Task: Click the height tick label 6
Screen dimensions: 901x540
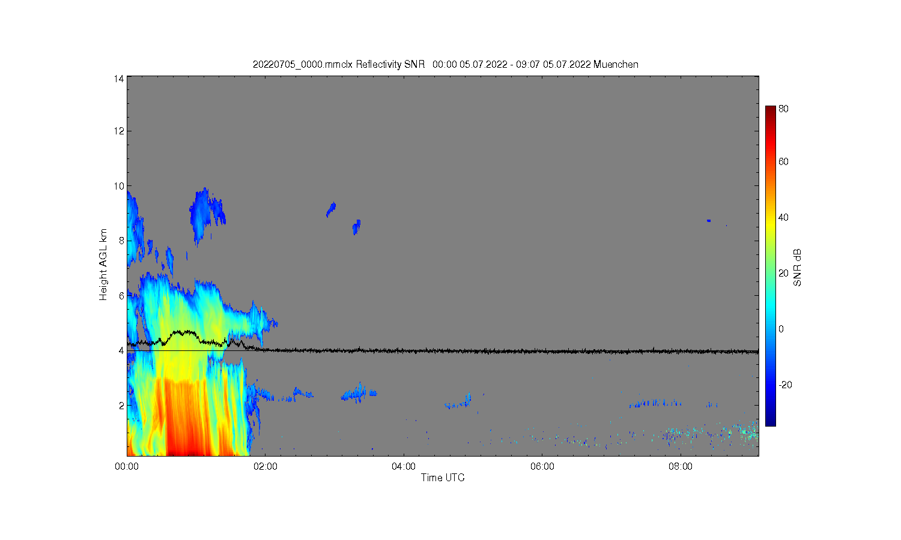Action: 121,296
